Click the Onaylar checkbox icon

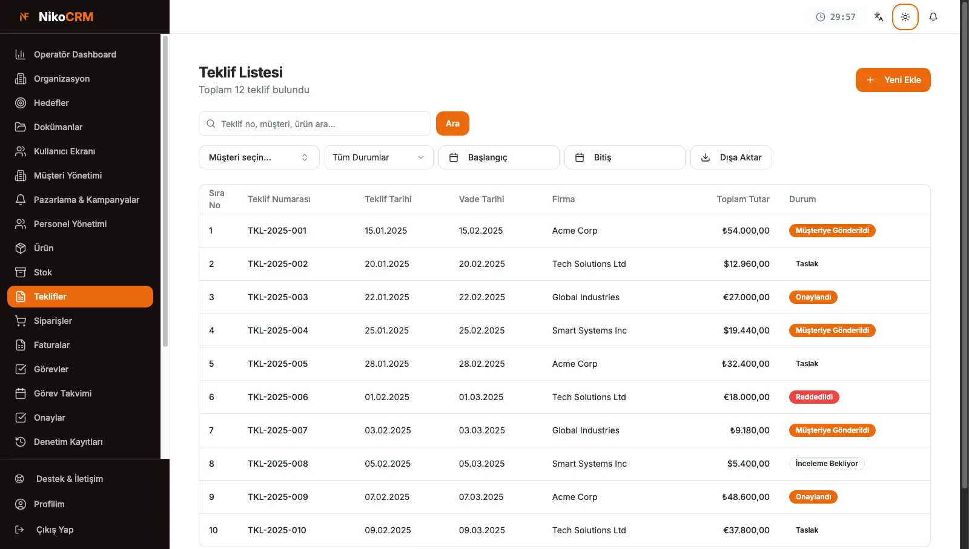pos(21,418)
